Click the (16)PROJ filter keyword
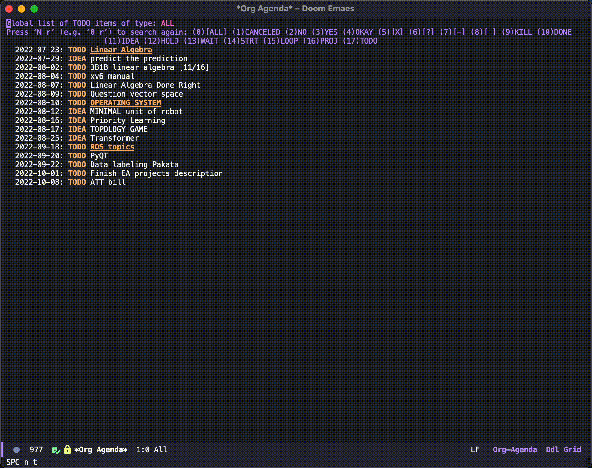This screenshot has width=592, height=468. [x=320, y=41]
